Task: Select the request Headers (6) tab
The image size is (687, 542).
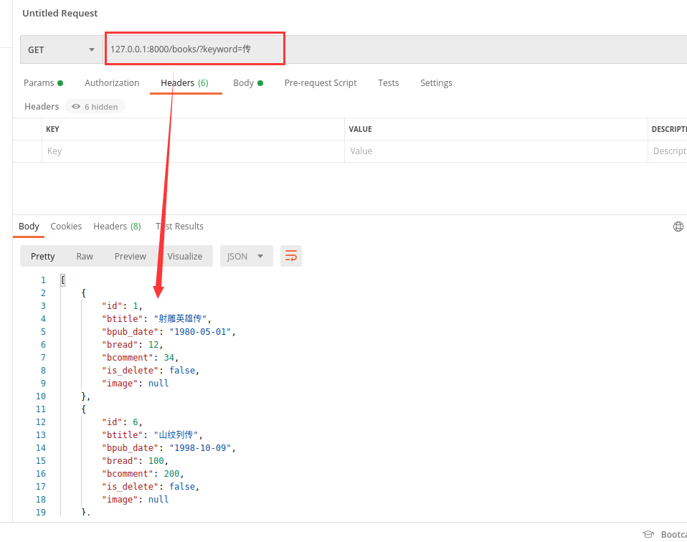Action: [x=184, y=83]
